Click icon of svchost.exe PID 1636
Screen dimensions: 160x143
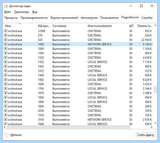(x=6, y=84)
